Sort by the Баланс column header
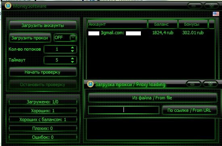This screenshot has height=146, width=222. point(163,24)
